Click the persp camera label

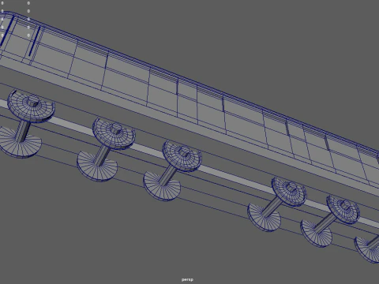point(187,279)
